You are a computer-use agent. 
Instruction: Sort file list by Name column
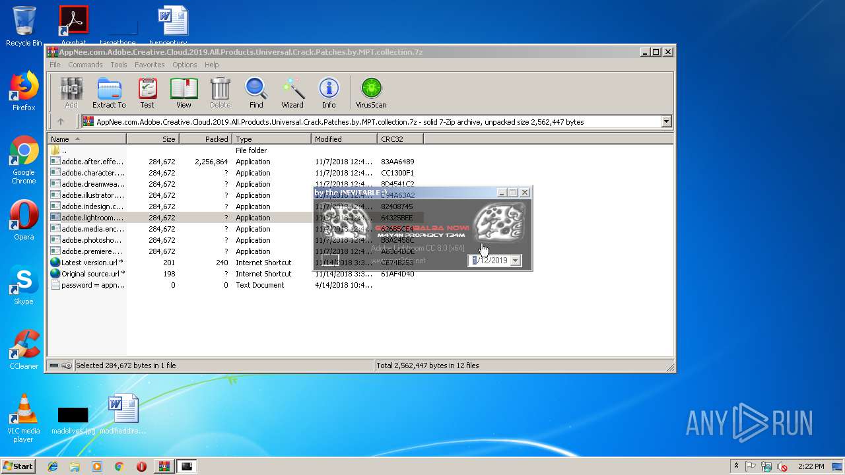86,139
